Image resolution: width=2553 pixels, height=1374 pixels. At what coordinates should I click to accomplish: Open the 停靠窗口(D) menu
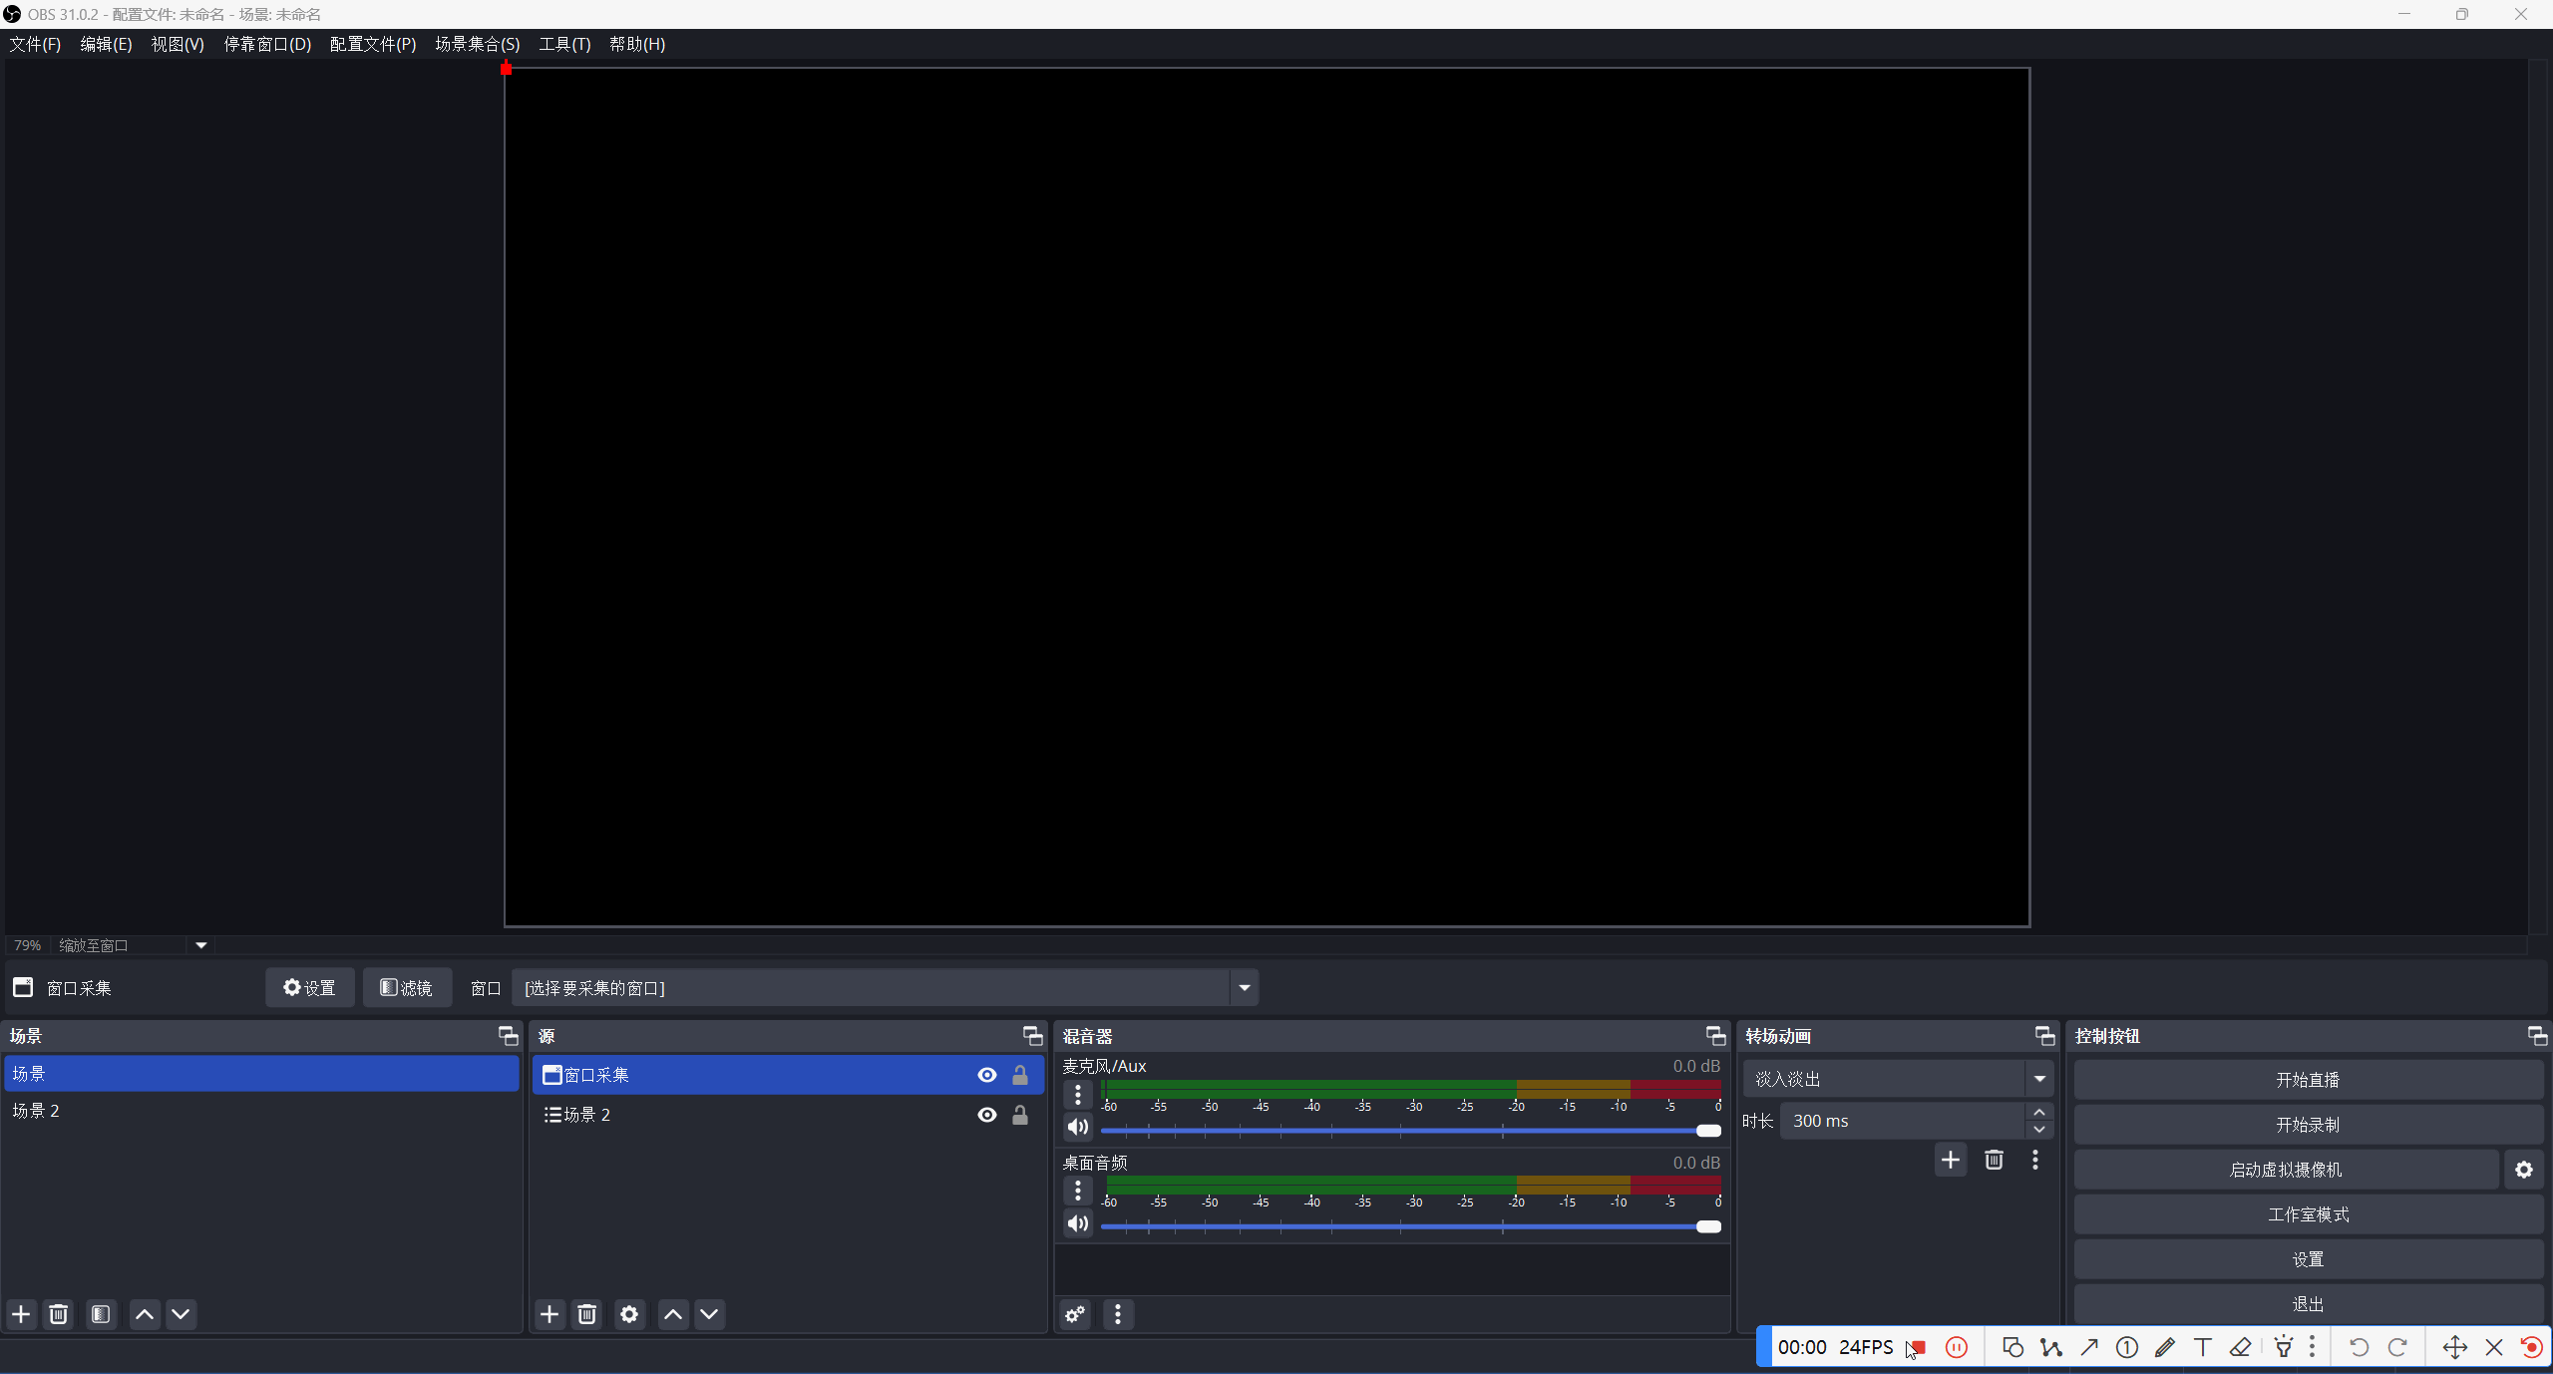(267, 44)
